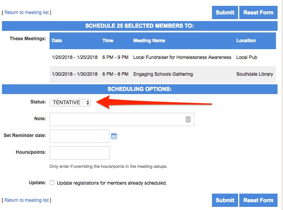Click the hours/points override hint text

pyautogui.click(x=108, y=166)
